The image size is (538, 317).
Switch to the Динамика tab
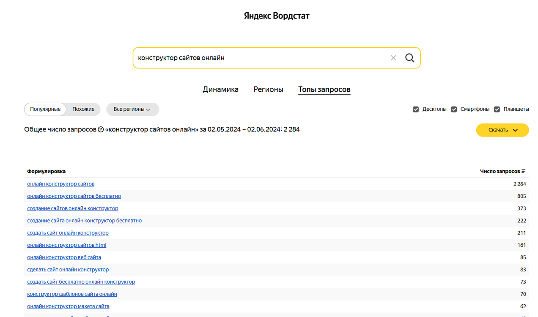(x=220, y=90)
